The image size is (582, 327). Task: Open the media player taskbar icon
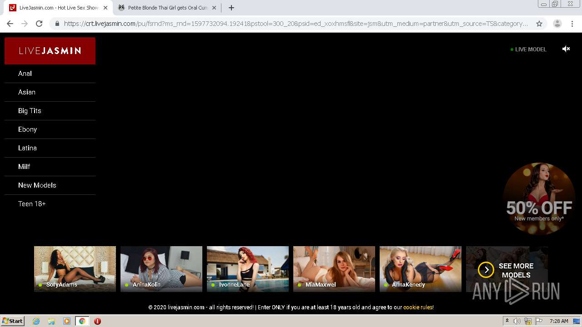click(67, 321)
